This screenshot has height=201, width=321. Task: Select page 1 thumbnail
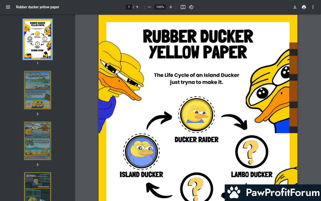[x=38, y=39]
